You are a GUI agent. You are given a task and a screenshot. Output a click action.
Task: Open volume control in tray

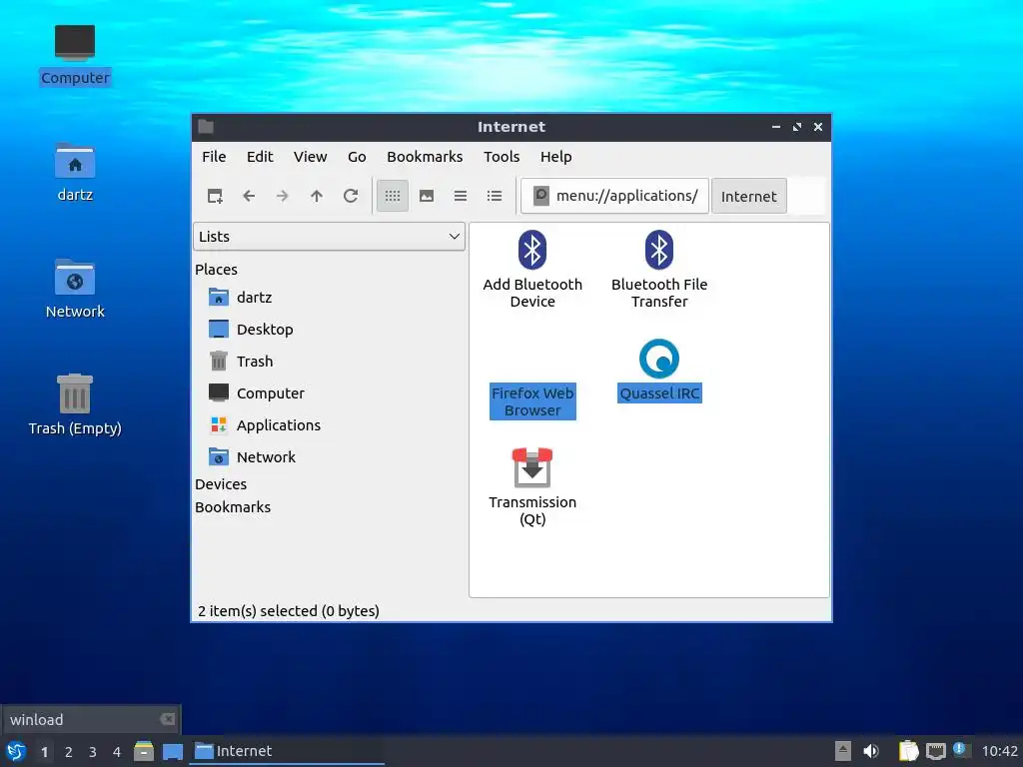[x=871, y=751]
